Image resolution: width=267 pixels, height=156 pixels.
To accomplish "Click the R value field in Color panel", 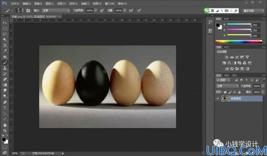I will [256, 25].
